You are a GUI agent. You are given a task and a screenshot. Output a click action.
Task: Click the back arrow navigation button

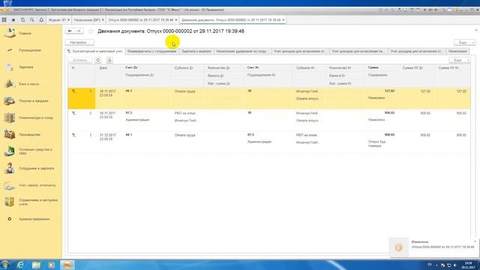(x=70, y=31)
